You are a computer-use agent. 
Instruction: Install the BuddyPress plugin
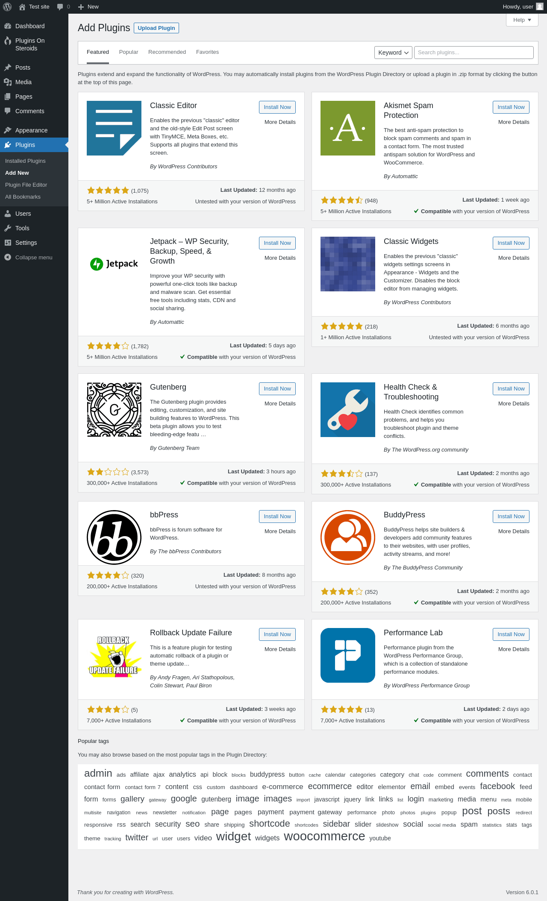click(x=511, y=517)
